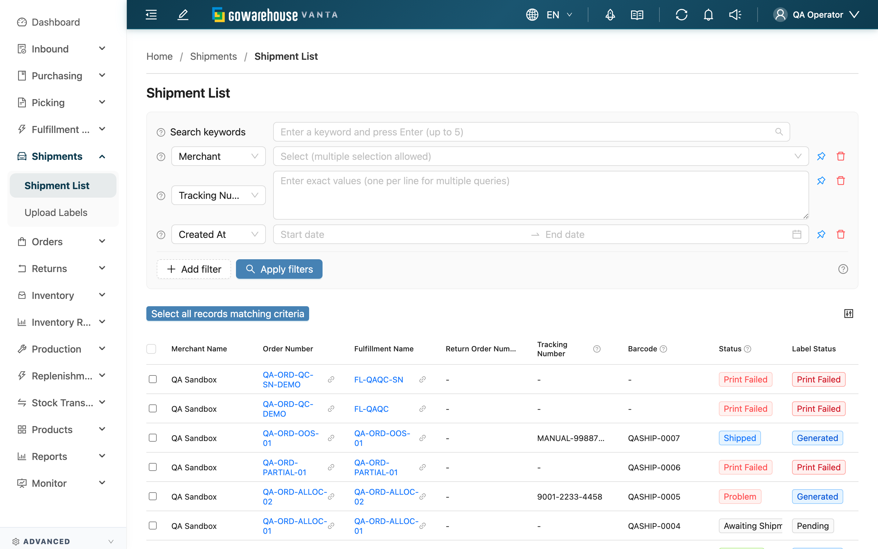878x549 pixels.
Task: Open the documentation book icon
Action: [637, 15]
